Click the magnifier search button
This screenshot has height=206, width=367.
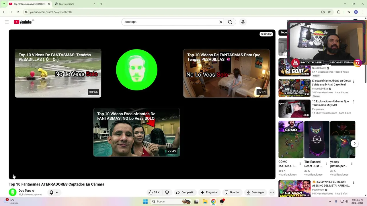[x=230, y=22]
